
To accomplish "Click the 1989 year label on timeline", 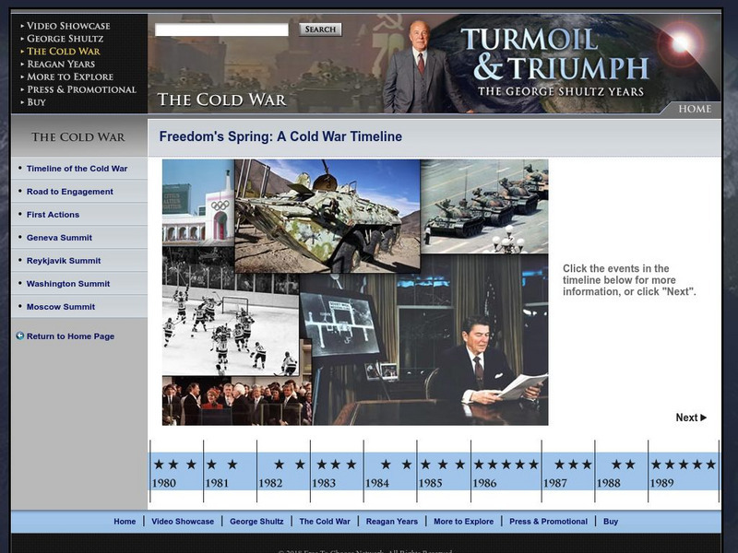I will pos(661,483).
